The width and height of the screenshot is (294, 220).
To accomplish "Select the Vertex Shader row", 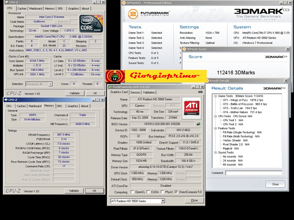I will click(235, 140).
